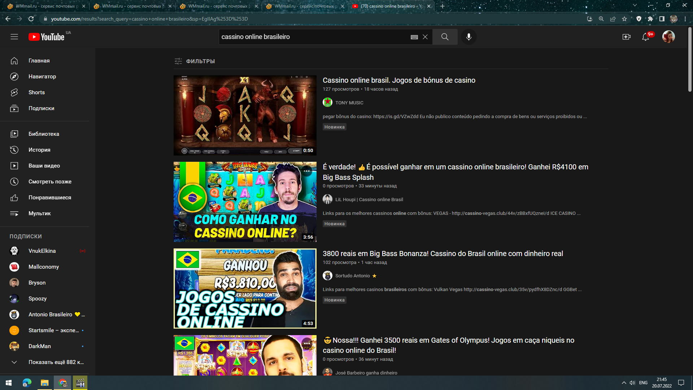This screenshot has height=390, width=693.
Task: Open a new browser tab
Action: pyautogui.click(x=443, y=6)
